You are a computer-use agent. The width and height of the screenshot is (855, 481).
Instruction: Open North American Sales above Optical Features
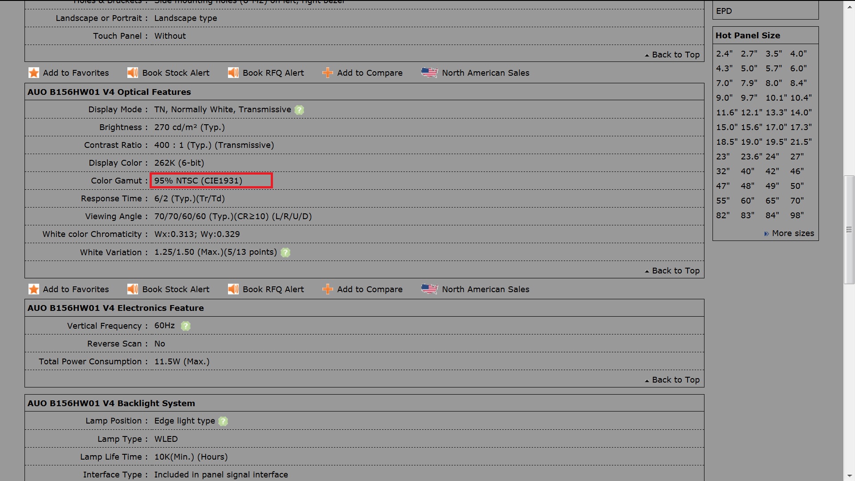(x=486, y=73)
